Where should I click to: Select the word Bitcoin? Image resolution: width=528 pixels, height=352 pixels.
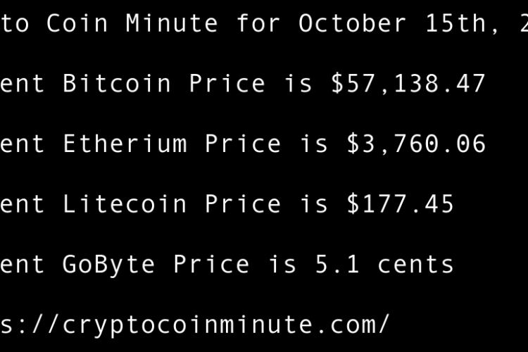click(117, 84)
